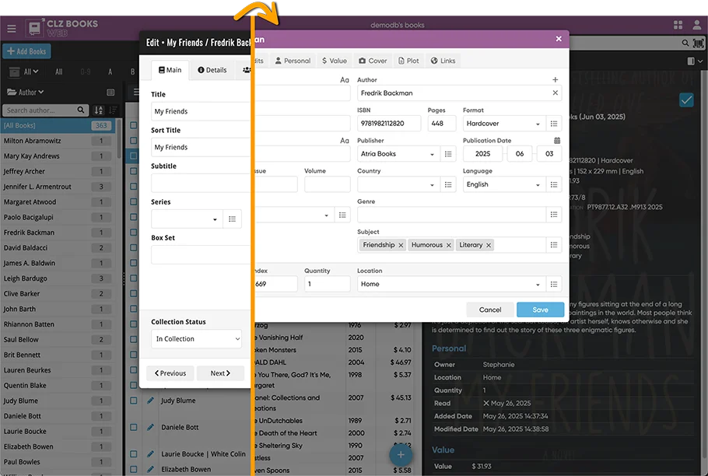
Task: Click the round blue plus floating button
Action: coord(401,455)
